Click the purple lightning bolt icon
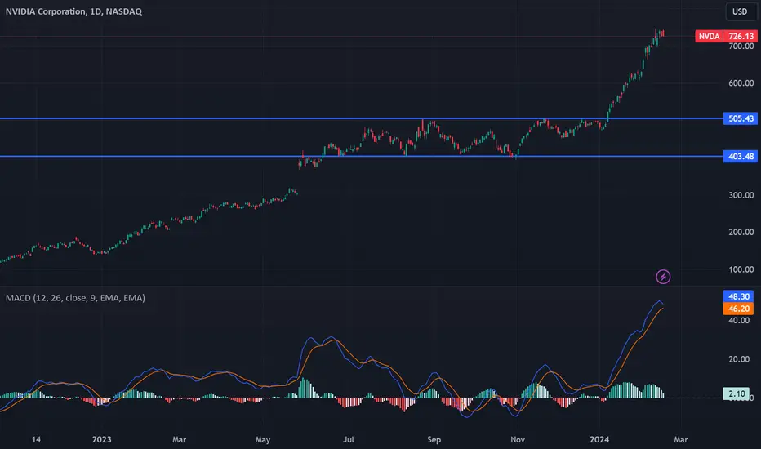 [x=663, y=277]
